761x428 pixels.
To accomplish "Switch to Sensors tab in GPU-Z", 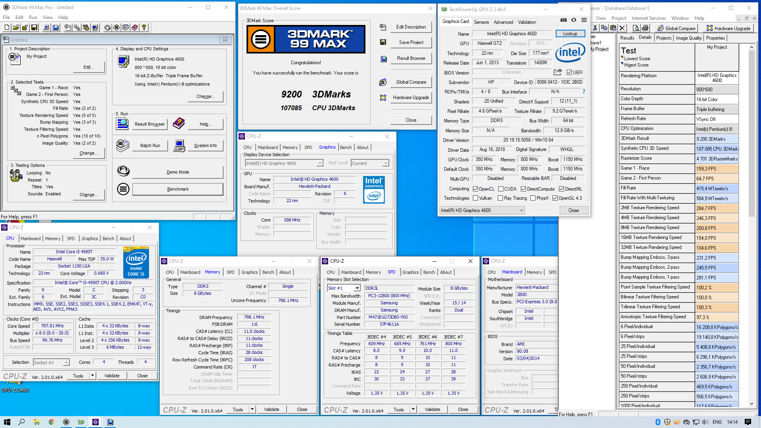I will 481,22.
